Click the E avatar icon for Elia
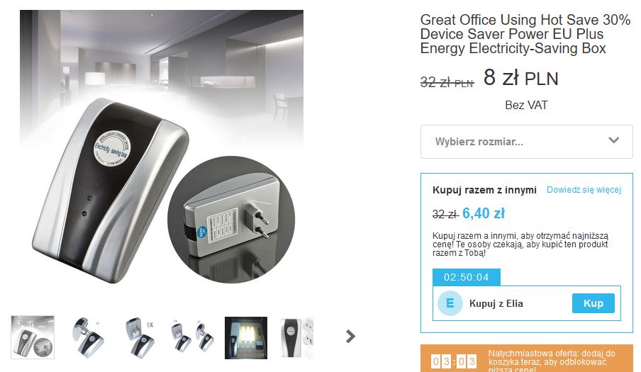Viewport: 641px width, 372px height. tap(450, 303)
